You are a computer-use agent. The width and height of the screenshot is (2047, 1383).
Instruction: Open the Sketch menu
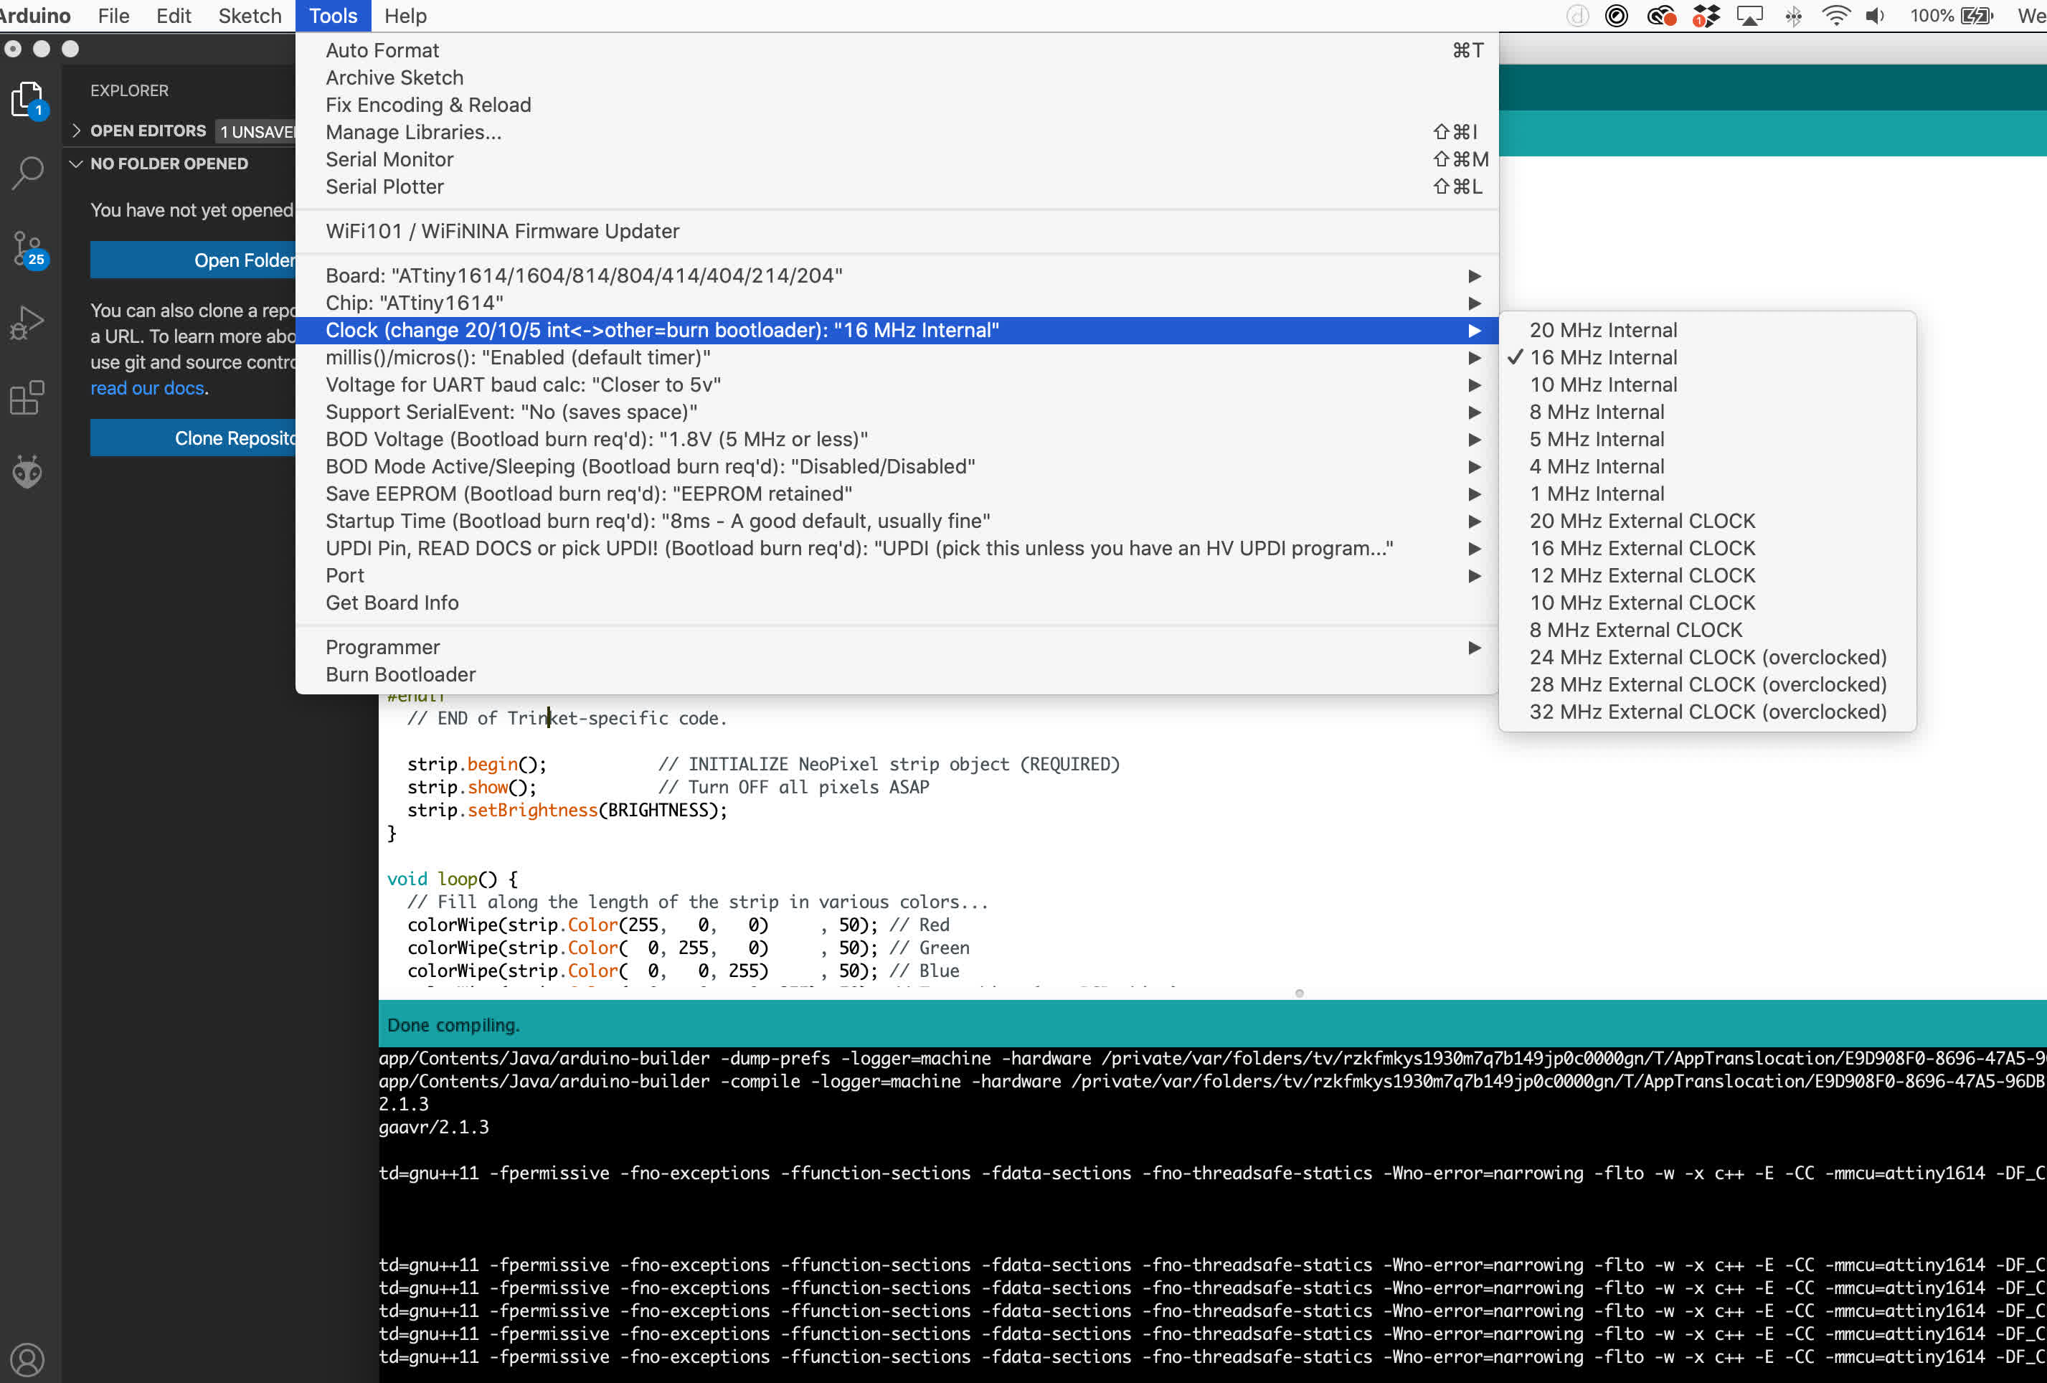250,16
